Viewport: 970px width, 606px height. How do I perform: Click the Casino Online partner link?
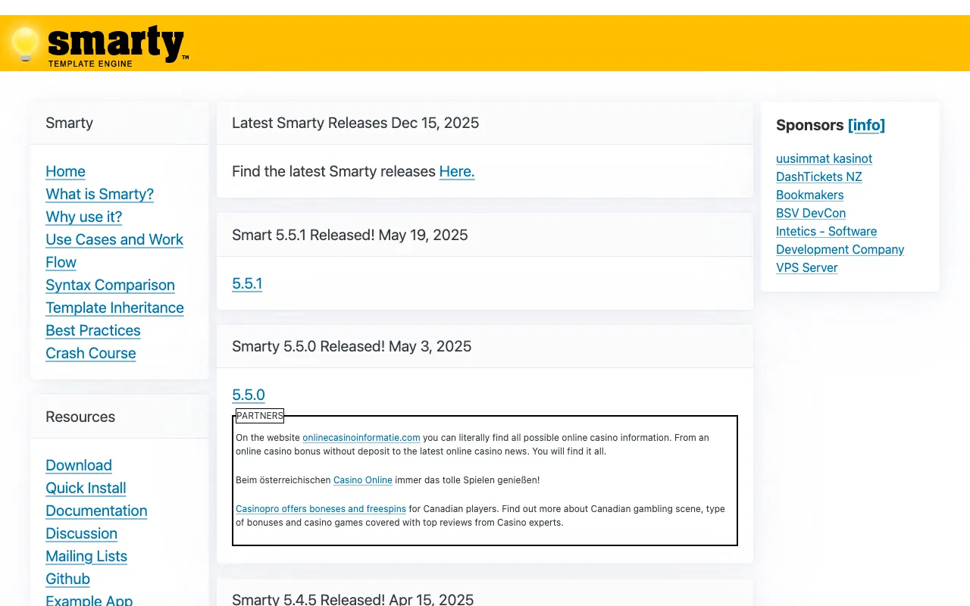(363, 480)
